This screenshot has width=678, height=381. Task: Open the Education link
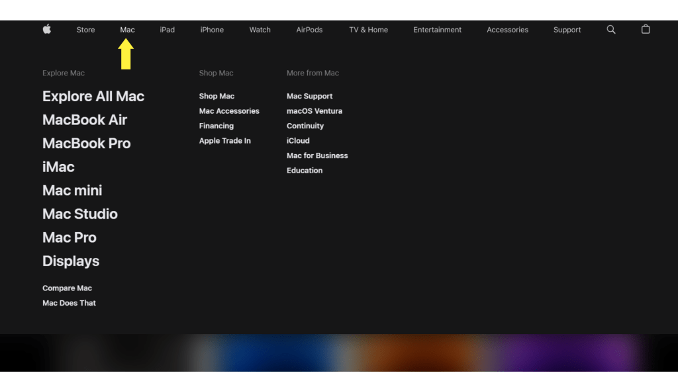click(x=305, y=171)
